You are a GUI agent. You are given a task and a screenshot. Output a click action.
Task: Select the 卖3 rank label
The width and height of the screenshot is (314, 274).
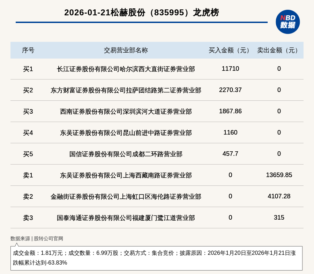(28, 218)
